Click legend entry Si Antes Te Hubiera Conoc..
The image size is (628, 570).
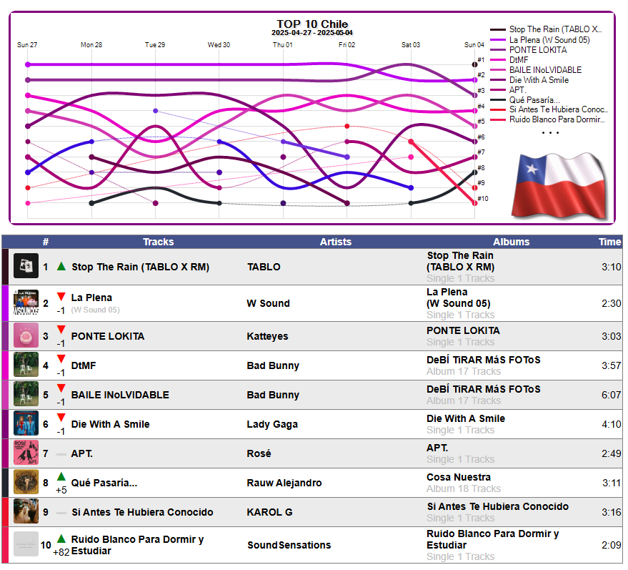click(559, 110)
